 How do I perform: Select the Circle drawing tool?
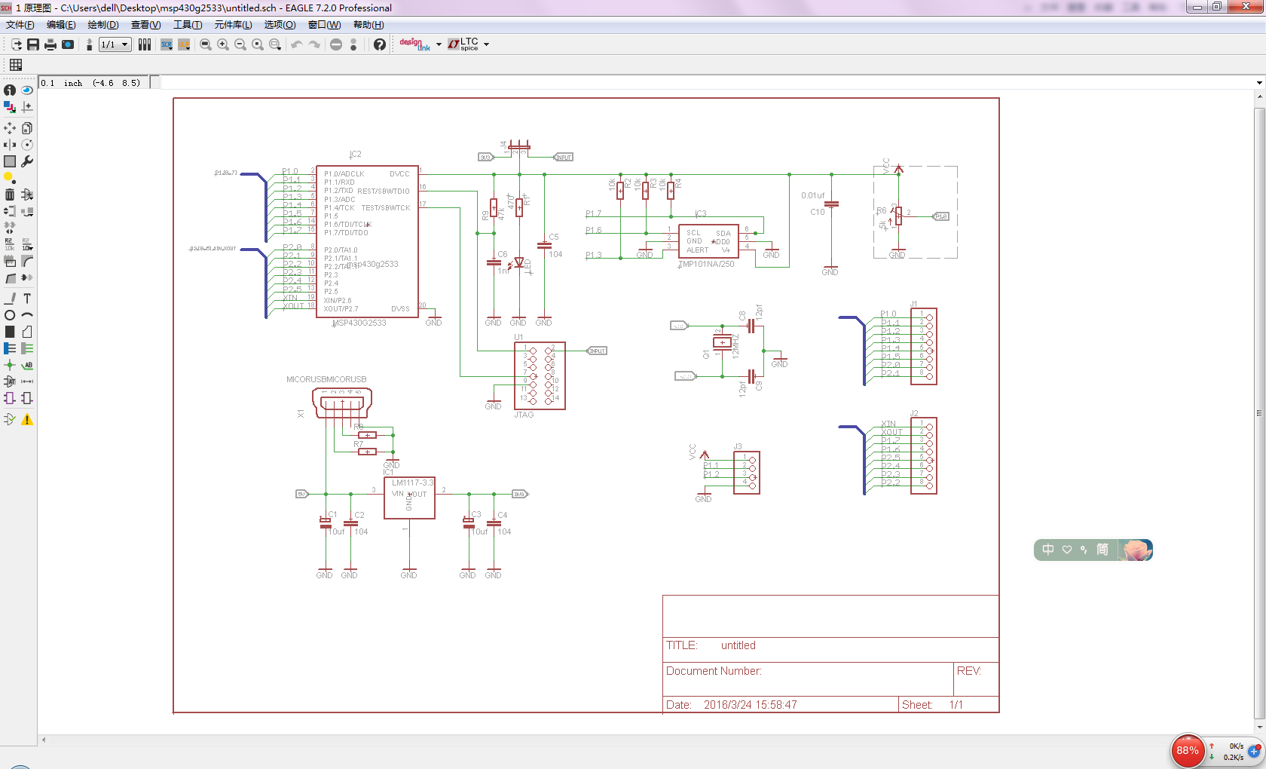(10, 315)
